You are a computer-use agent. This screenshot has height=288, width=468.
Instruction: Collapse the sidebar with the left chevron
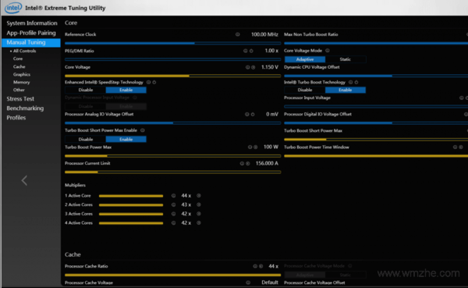pyautogui.click(x=24, y=180)
